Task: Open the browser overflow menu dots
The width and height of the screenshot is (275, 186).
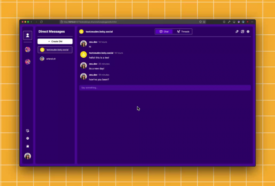Action: click(x=252, y=22)
